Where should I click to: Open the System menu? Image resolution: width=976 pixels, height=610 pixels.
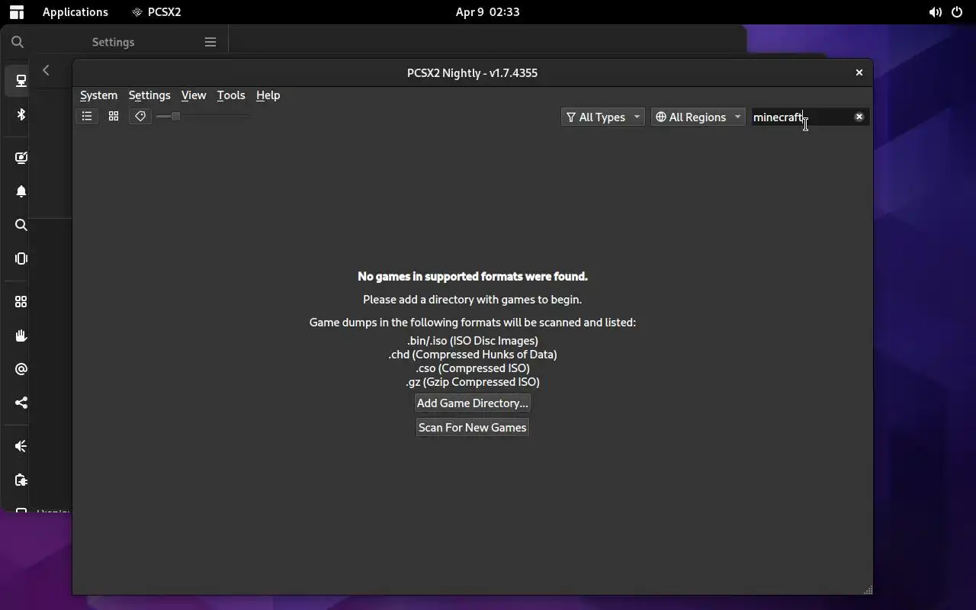(99, 95)
